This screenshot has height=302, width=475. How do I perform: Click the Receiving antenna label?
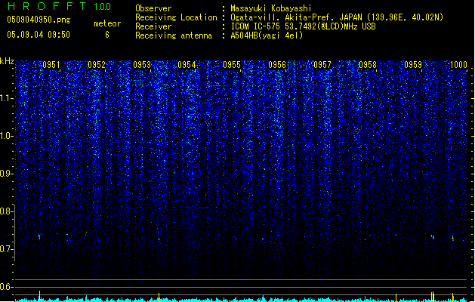[x=174, y=35]
